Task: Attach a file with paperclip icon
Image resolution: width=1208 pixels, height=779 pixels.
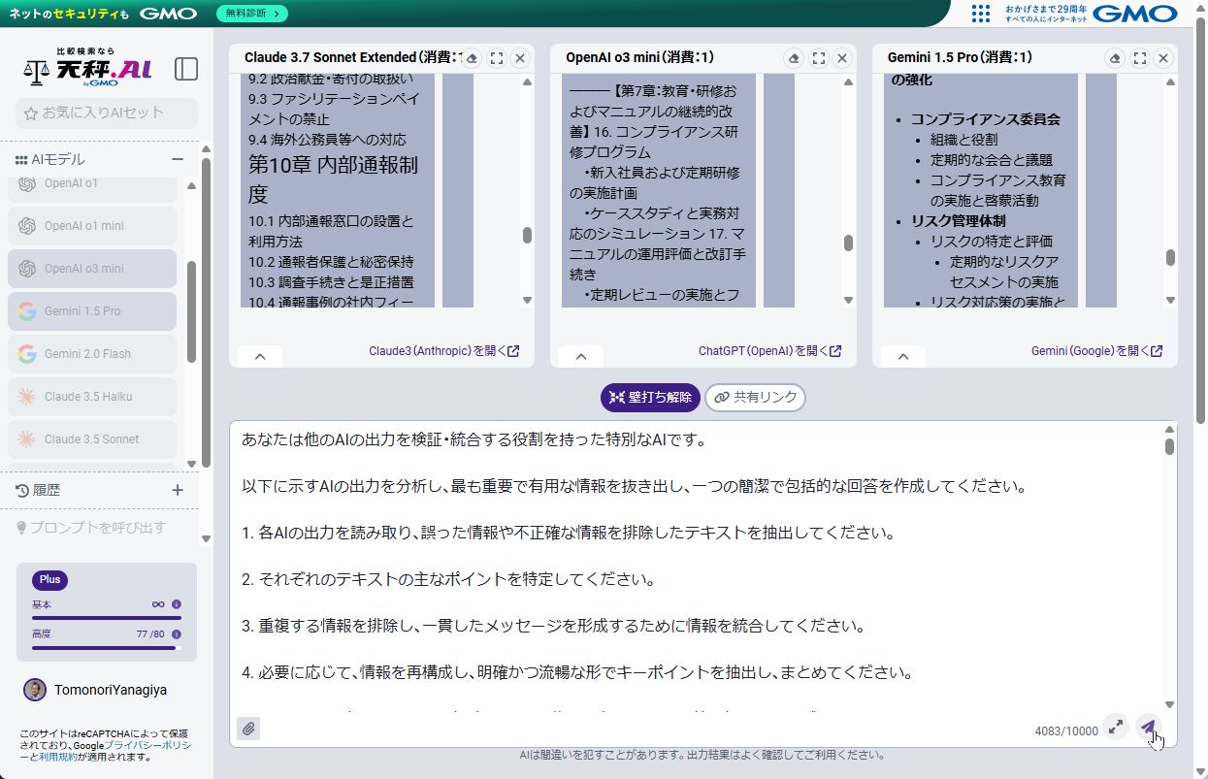Action: point(248,729)
